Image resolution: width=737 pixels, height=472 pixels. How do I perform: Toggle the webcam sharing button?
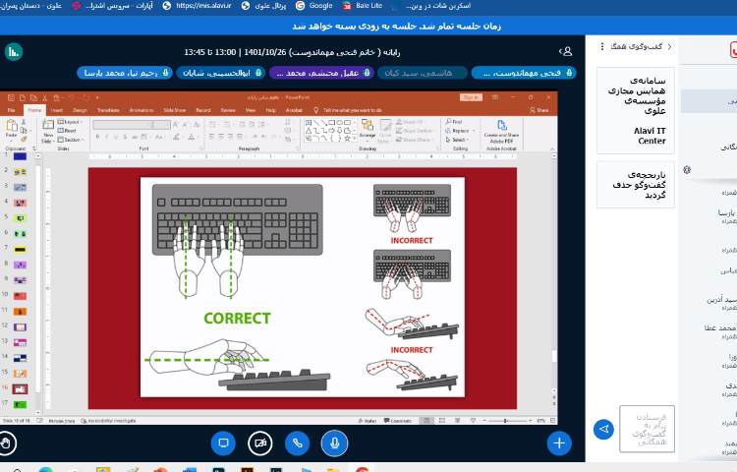pyautogui.click(x=260, y=443)
